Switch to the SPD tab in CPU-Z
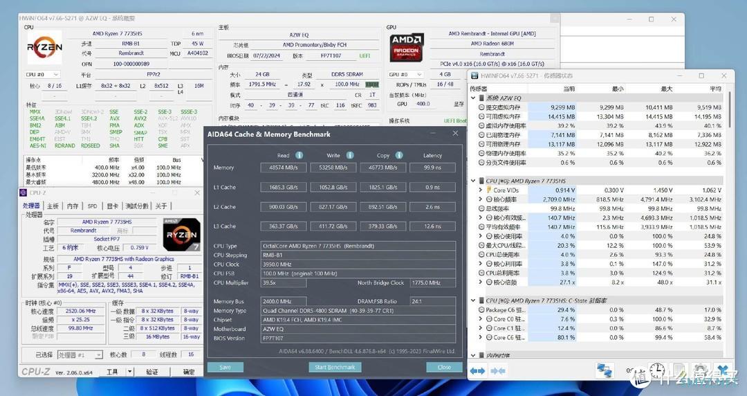Screen dimensions: 747x396 93,206
